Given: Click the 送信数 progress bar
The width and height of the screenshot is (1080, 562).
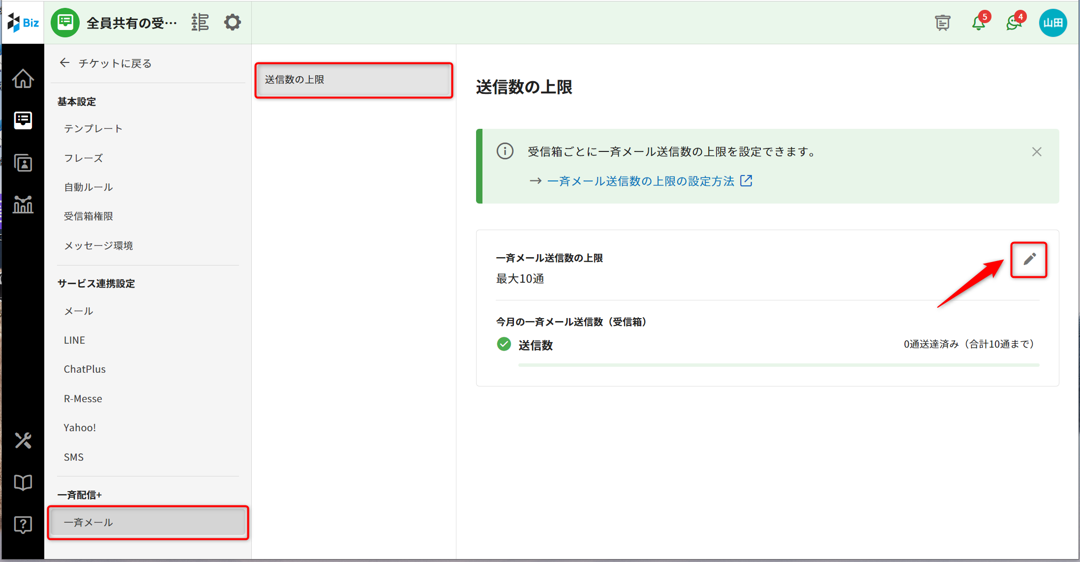Looking at the screenshot, I should pos(778,365).
